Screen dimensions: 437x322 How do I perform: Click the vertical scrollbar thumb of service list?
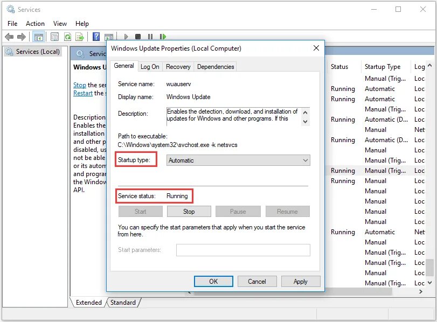[431, 268]
